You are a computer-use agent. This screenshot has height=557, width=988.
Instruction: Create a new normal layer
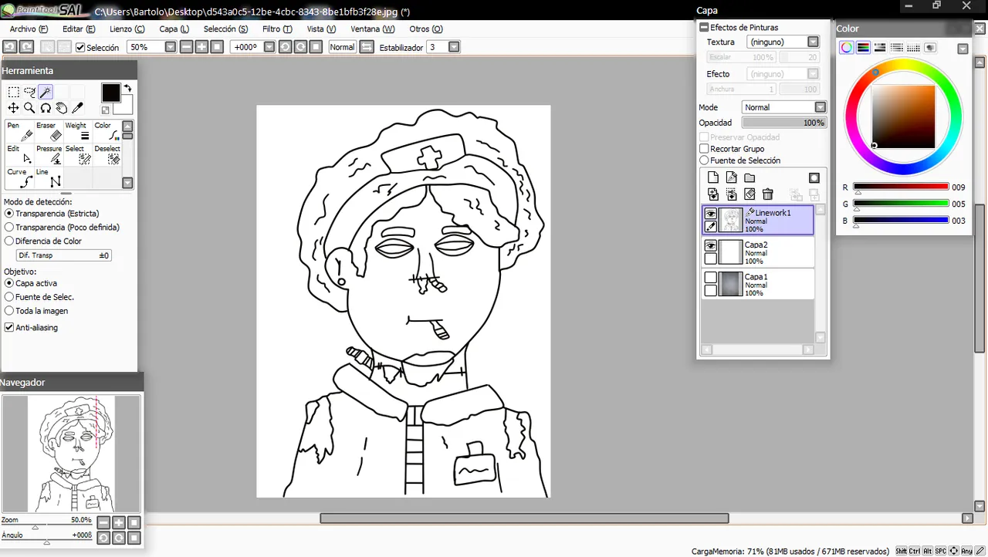(x=713, y=178)
